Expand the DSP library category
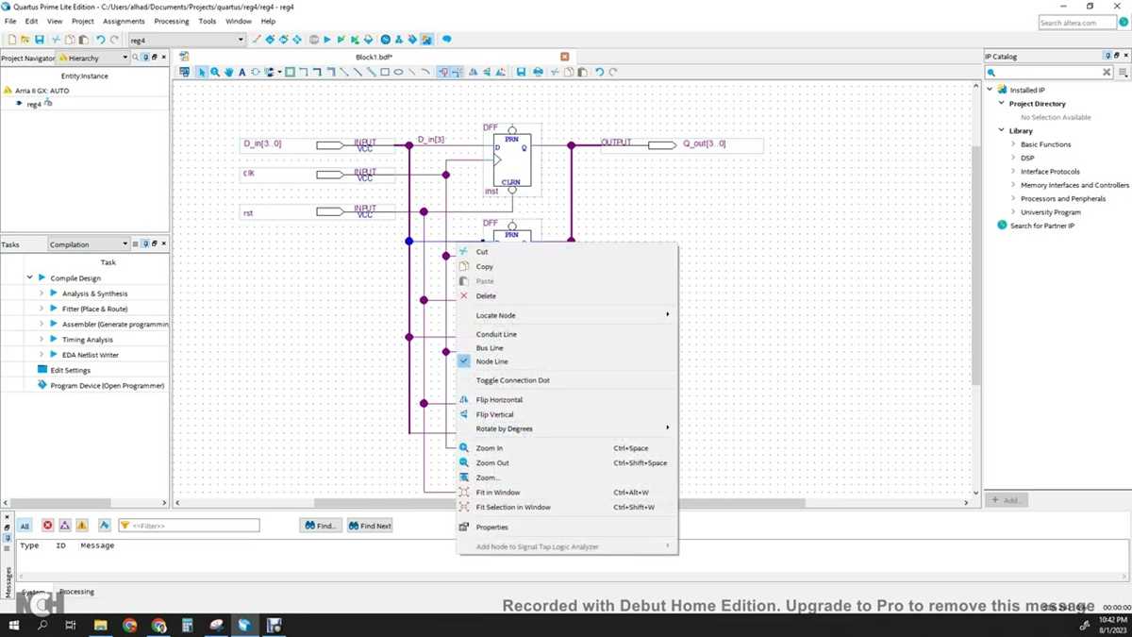 pyautogui.click(x=1013, y=158)
